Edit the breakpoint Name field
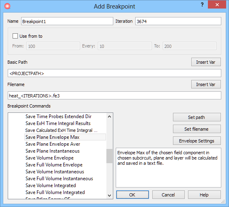 67,22
